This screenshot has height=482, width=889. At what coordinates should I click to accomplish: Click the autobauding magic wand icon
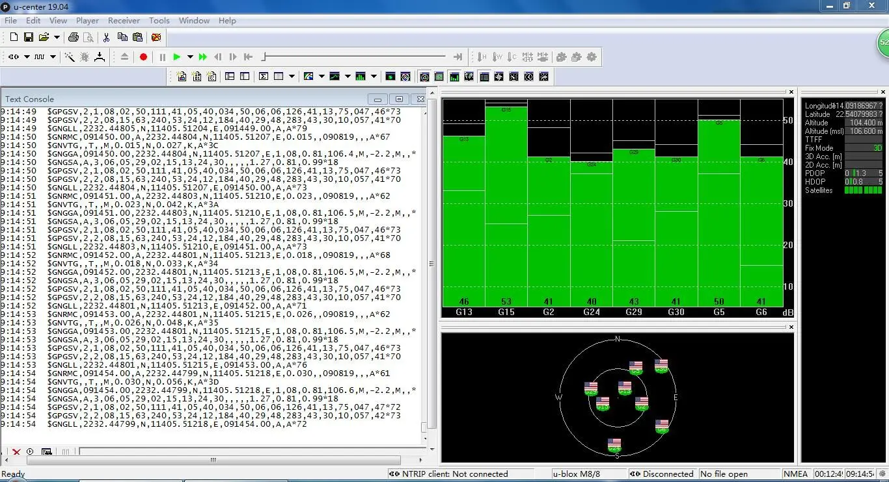69,57
